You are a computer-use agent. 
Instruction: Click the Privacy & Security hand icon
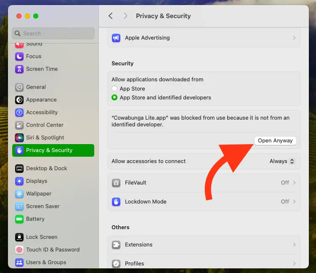tap(19, 150)
